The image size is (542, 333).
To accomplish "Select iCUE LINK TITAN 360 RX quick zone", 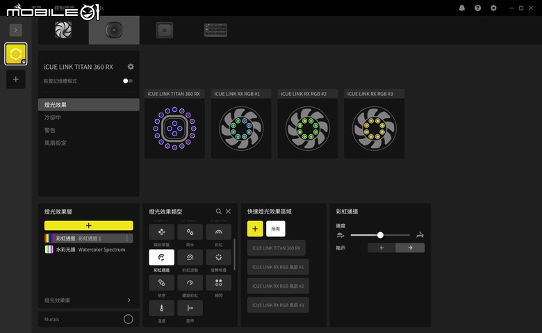I will point(276,248).
